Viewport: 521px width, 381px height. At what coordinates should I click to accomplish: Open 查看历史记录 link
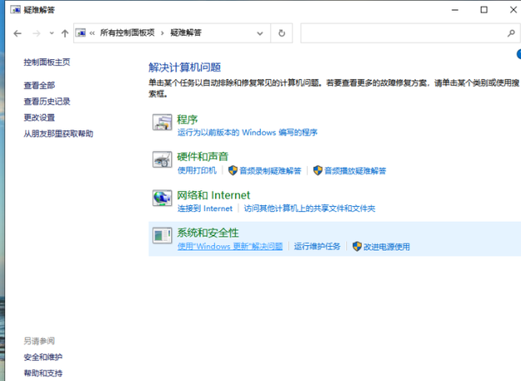[47, 102]
